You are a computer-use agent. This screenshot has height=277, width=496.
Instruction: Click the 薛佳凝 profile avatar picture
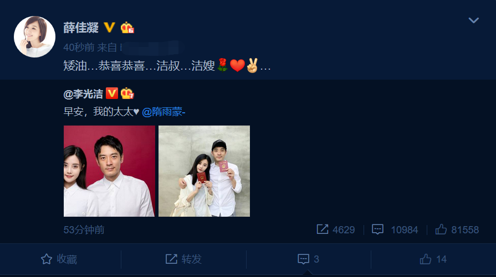34,36
